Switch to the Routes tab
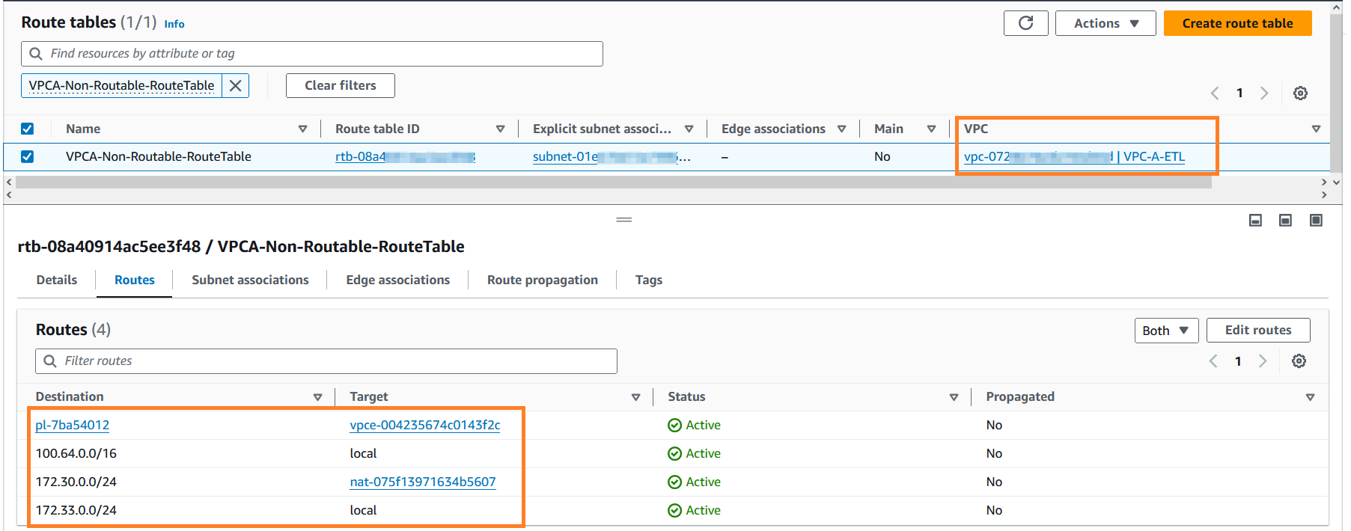 (x=135, y=280)
